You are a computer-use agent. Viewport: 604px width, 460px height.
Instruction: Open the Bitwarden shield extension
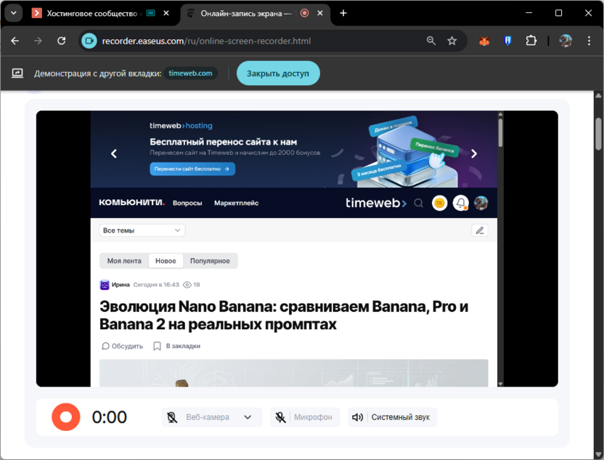[507, 41]
